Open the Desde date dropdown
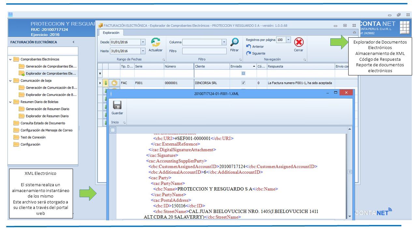 point(143,42)
